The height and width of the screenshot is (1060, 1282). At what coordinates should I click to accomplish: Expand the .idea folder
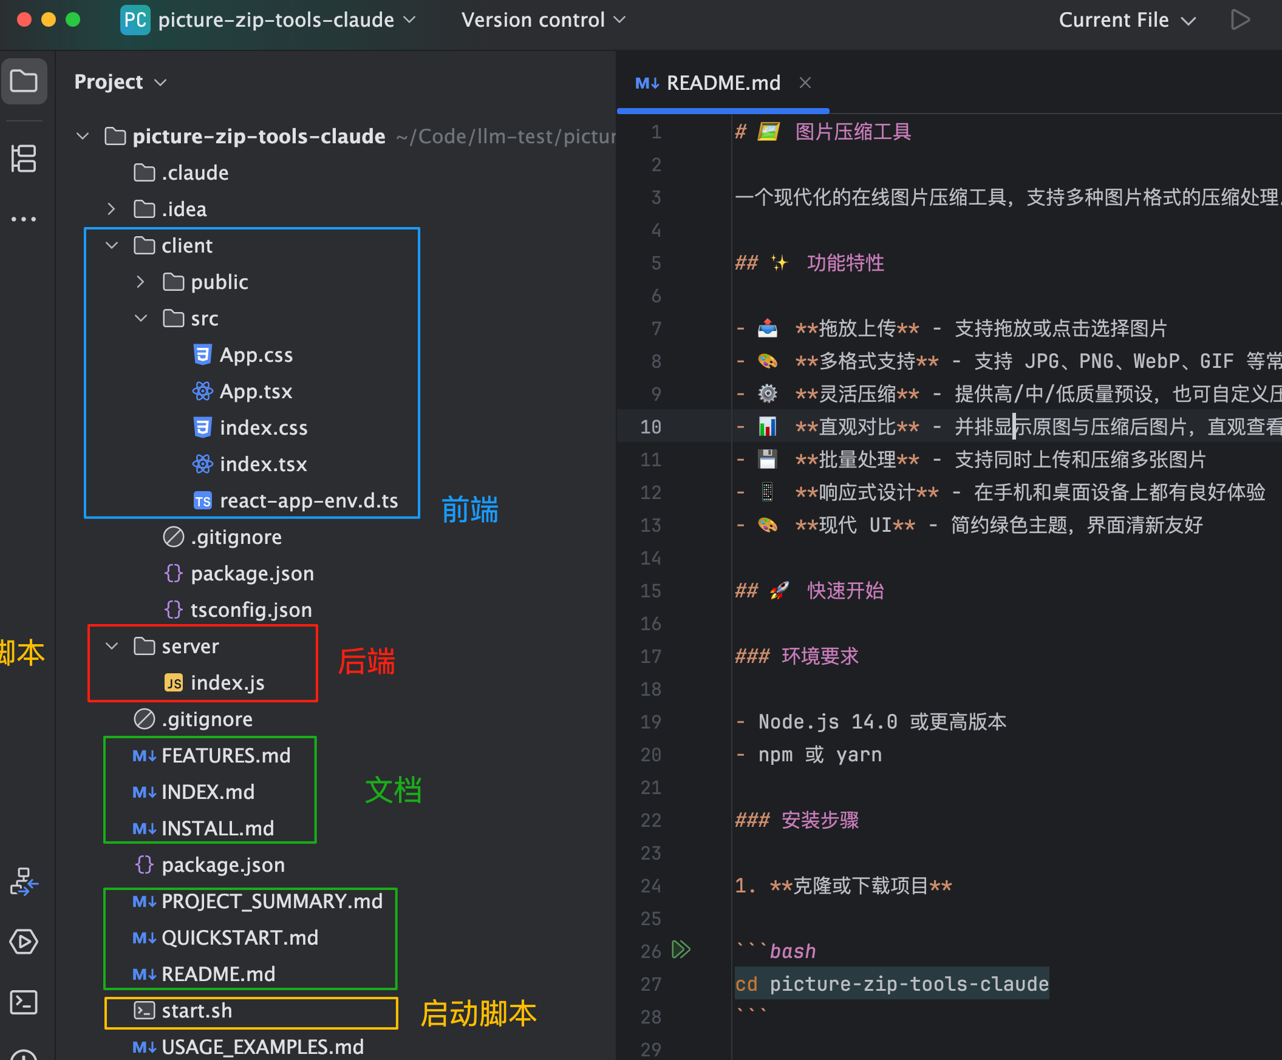pyautogui.click(x=112, y=209)
